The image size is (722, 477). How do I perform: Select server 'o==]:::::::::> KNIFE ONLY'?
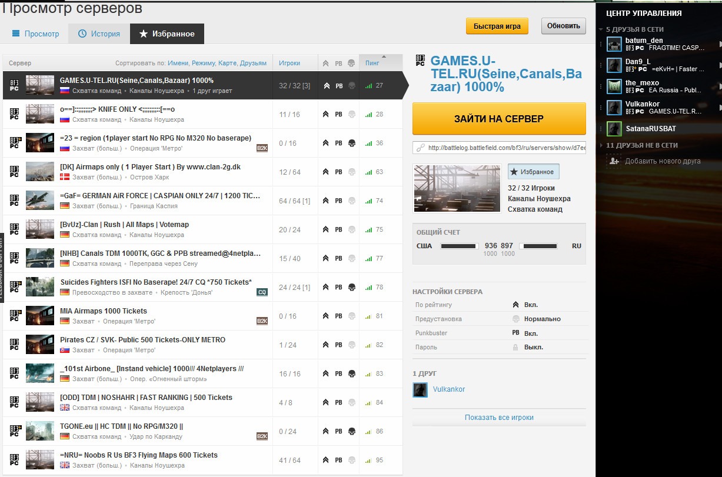coord(117,109)
